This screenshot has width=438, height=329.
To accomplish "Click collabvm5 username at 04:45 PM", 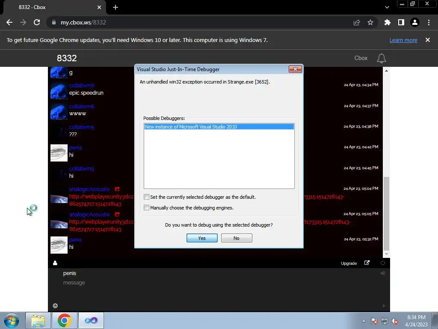I will click(82, 168).
